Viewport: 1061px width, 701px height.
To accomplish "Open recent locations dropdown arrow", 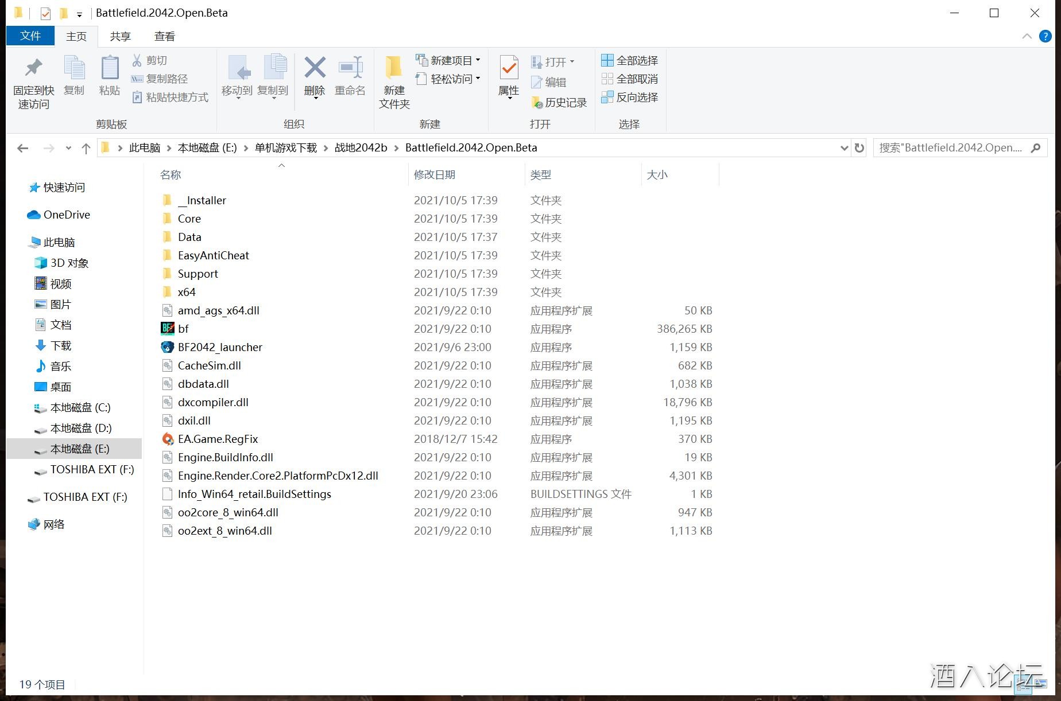I will [x=68, y=148].
